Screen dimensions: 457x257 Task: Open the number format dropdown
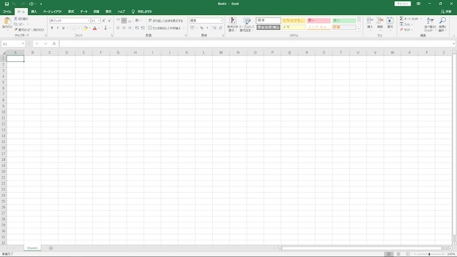[x=221, y=21]
